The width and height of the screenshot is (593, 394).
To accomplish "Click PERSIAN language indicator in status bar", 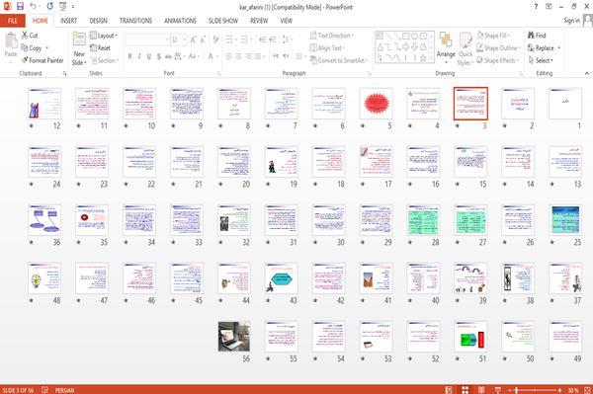I will click(64, 390).
